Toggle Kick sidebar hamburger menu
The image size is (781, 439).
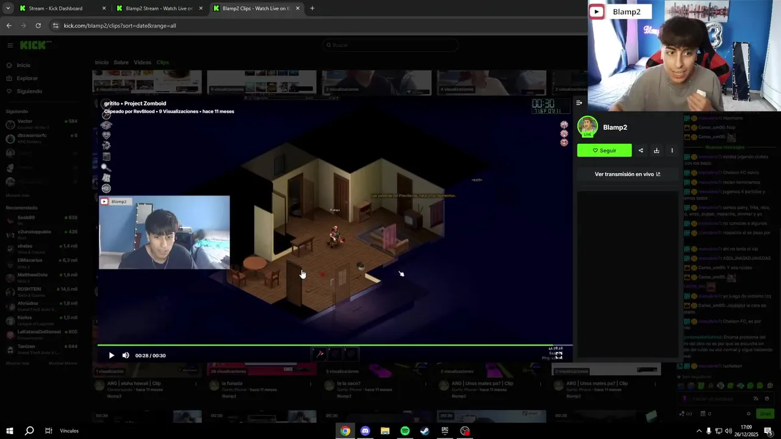click(x=10, y=45)
